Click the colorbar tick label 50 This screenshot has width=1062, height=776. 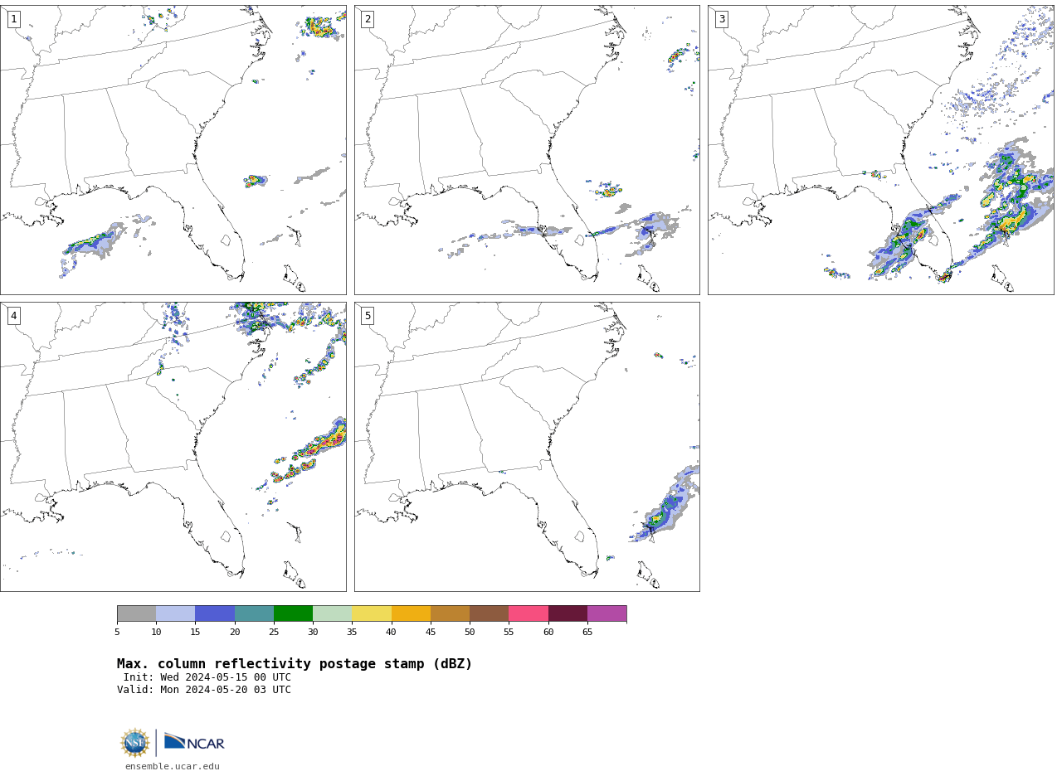(x=470, y=633)
